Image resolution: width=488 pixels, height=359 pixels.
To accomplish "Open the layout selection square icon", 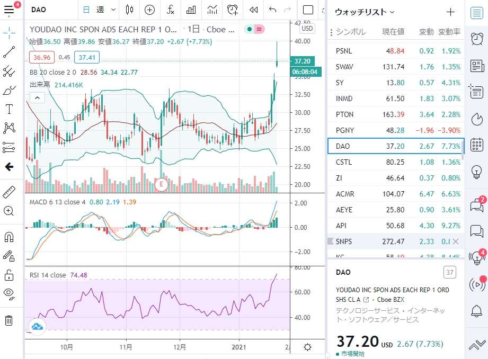I will click(x=308, y=10).
